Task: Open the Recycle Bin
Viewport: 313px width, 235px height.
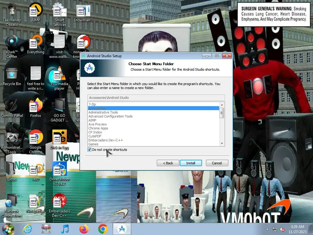Action: click(12, 76)
